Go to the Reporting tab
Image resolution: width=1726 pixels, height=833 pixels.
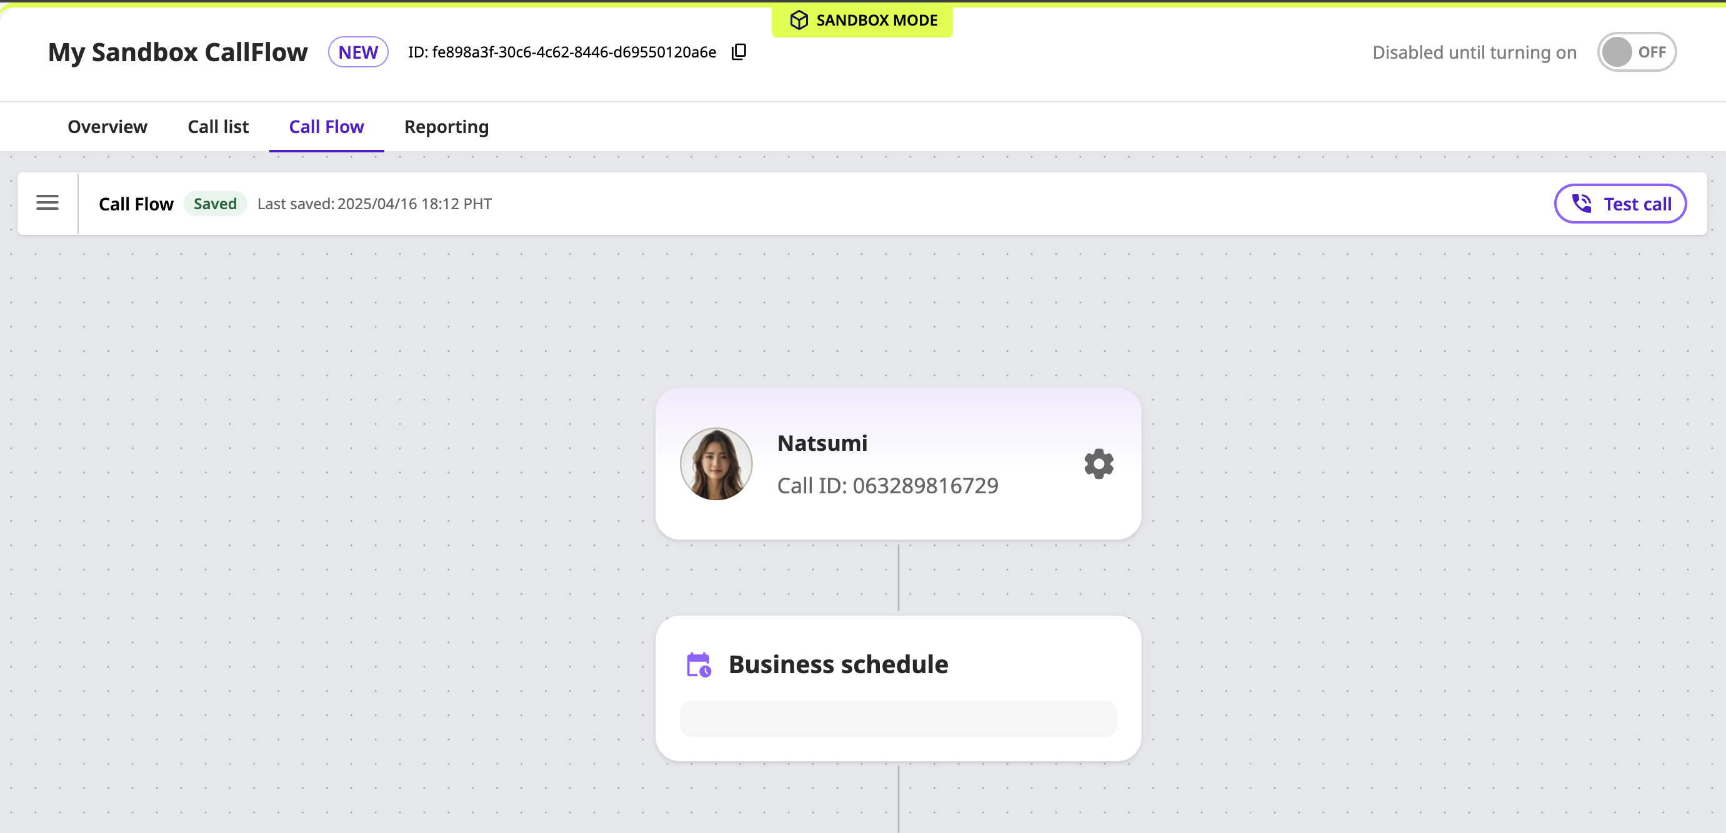[446, 127]
